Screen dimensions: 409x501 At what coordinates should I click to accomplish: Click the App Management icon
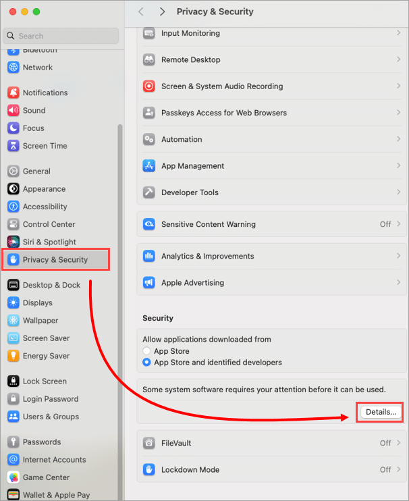(x=148, y=166)
